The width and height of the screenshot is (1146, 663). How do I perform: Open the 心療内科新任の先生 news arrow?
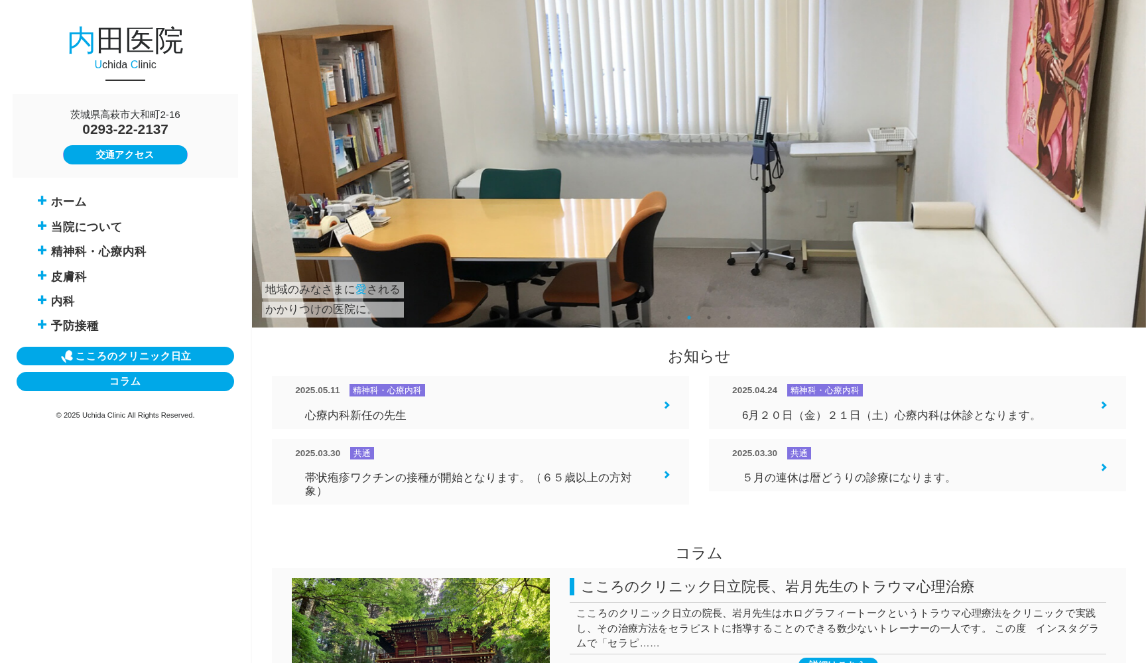[667, 405]
